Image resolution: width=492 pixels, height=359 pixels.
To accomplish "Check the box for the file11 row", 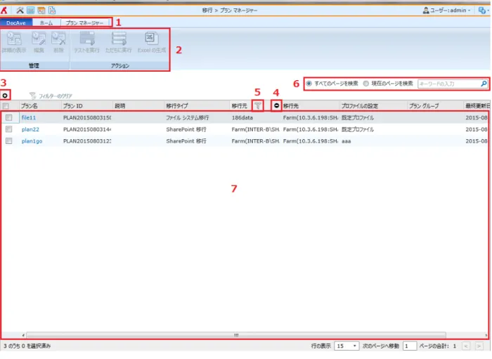I will [x=8, y=117].
